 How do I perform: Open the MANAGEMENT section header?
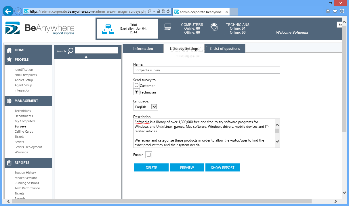coord(28,101)
